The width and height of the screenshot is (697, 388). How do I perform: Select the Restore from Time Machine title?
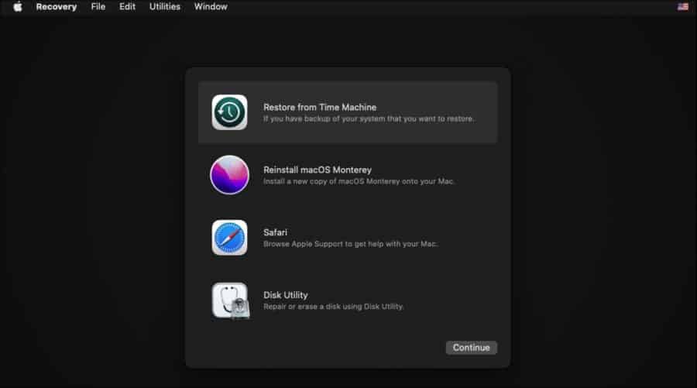[x=320, y=107]
